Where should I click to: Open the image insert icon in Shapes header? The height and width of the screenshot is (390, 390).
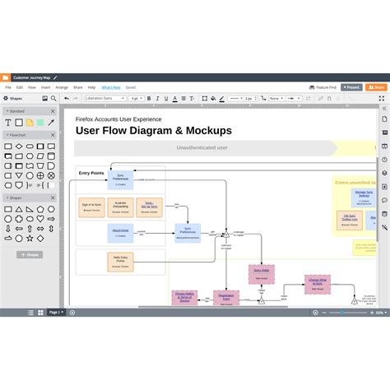tap(44, 98)
